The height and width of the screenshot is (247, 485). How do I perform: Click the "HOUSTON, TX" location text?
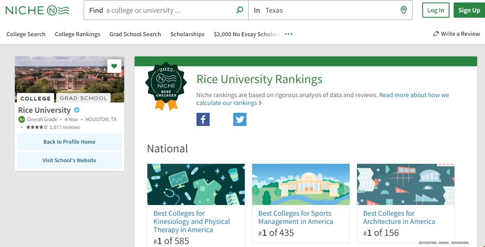(101, 119)
